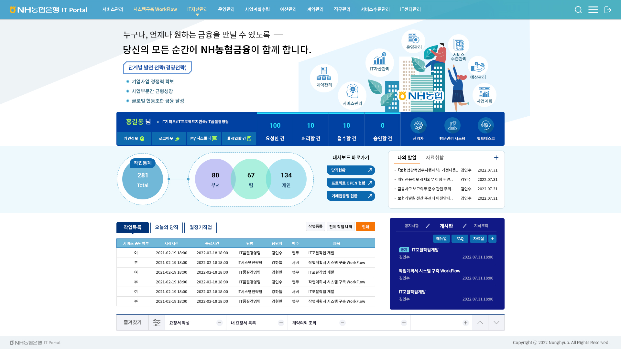Click 작업등록 button
Screen dimensions: 621x349
tap(315, 226)
